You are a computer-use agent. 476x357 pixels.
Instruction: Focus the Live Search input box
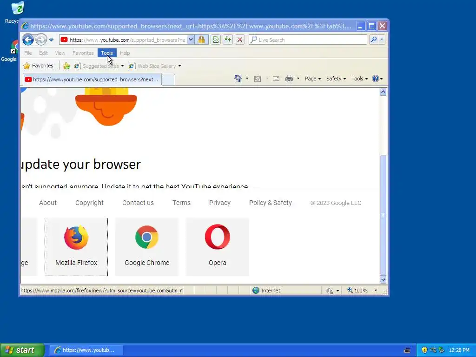(308, 40)
